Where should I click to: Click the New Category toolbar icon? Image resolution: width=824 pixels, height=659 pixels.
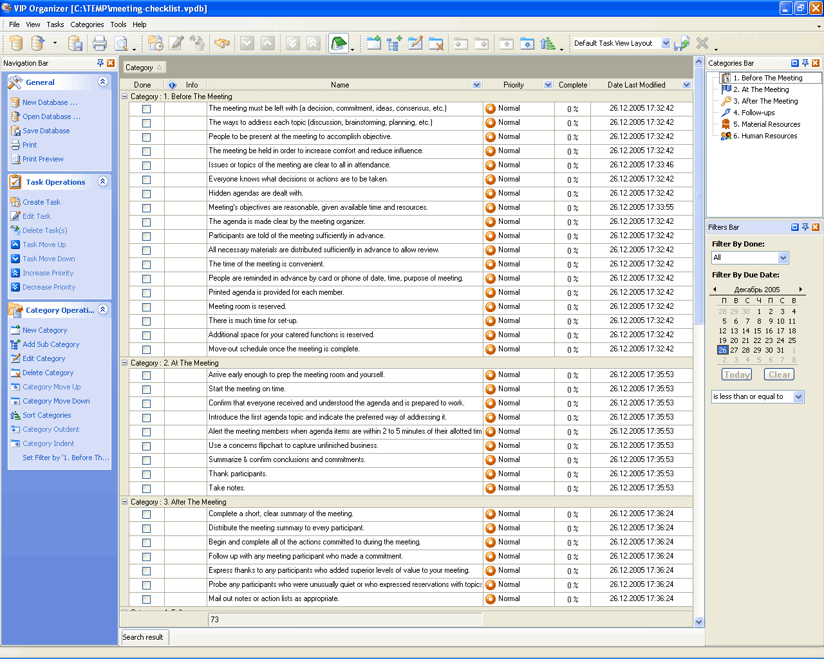pyautogui.click(x=374, y=44)
